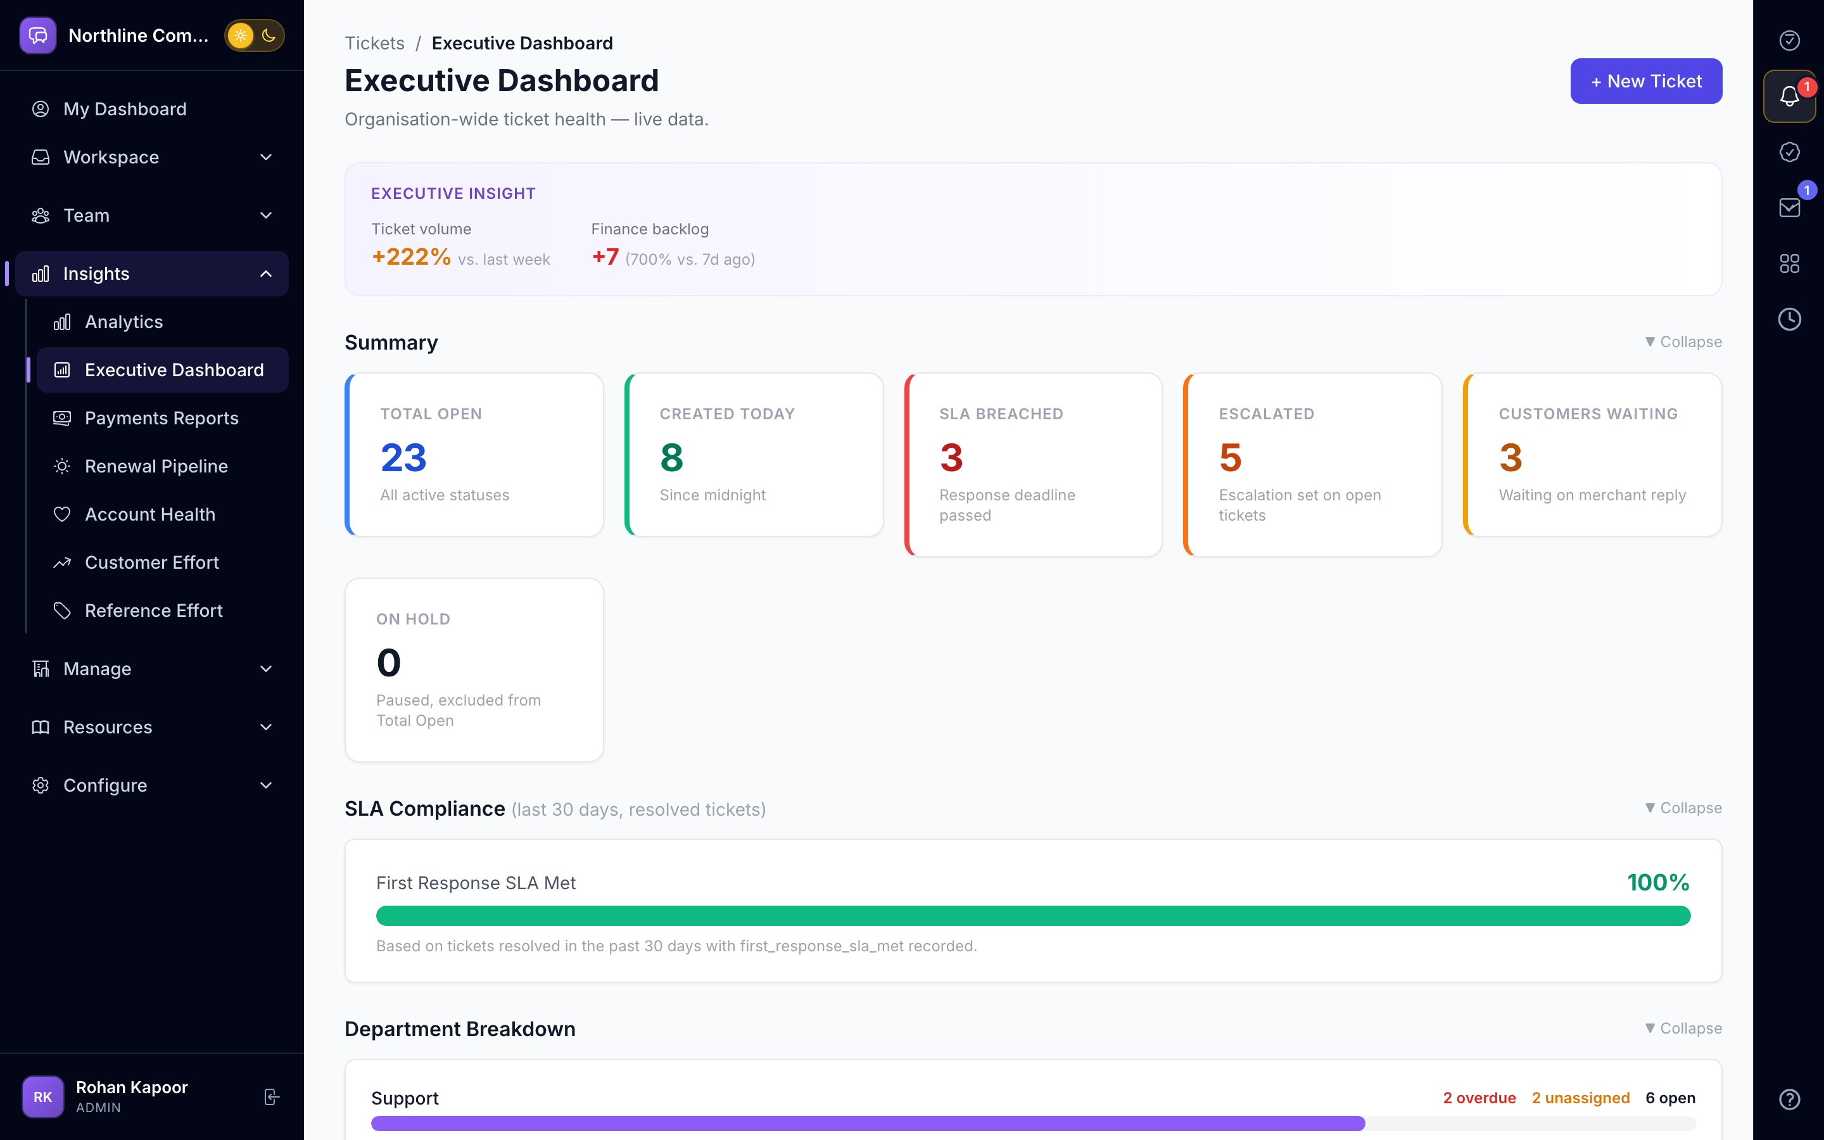This screenshot has height=1140, width=1824.
Task: Open the apps grid icon
Action: click(x=1789, y=263)
